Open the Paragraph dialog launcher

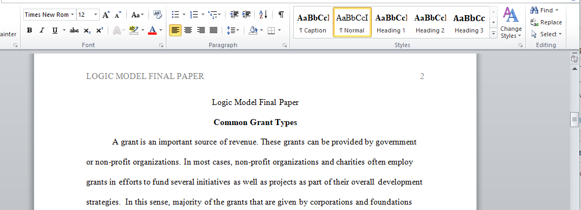click(285, 45)
